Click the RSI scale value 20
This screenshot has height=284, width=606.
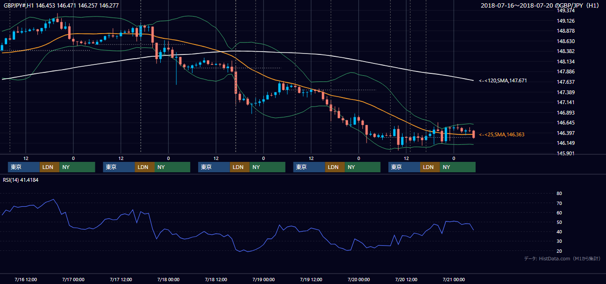point(560,251)
